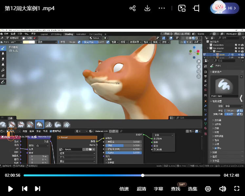Viewport: 245px width, 196px height.
Task: Expand the 对称 section in the properties panel
Action: [215, 152]
